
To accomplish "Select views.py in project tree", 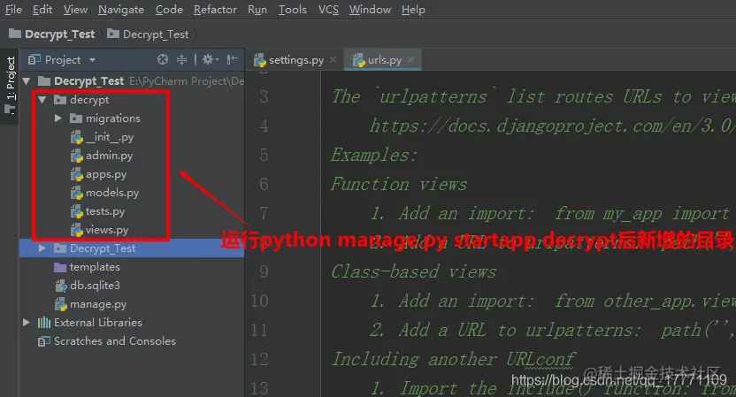I will (106, 230).
